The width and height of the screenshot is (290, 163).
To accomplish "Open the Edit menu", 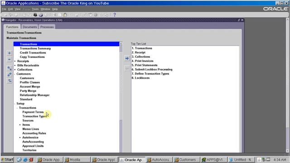I will tap(10, 9).
